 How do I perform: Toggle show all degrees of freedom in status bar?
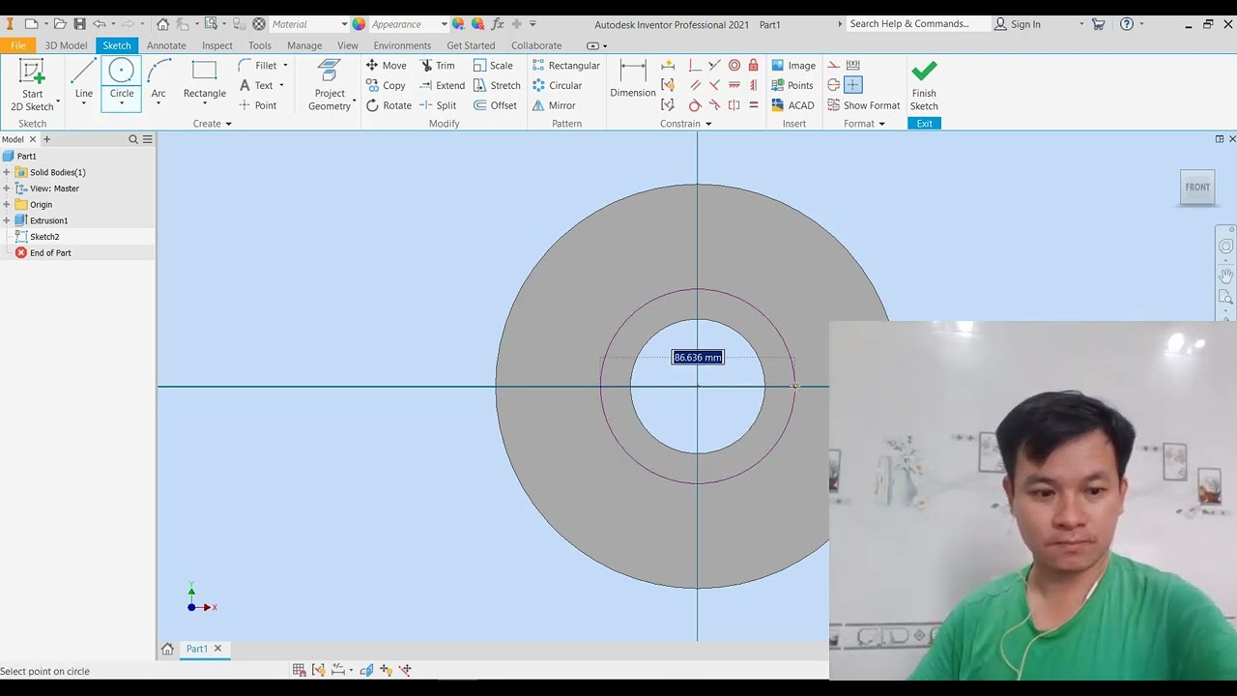pos(386,670)
